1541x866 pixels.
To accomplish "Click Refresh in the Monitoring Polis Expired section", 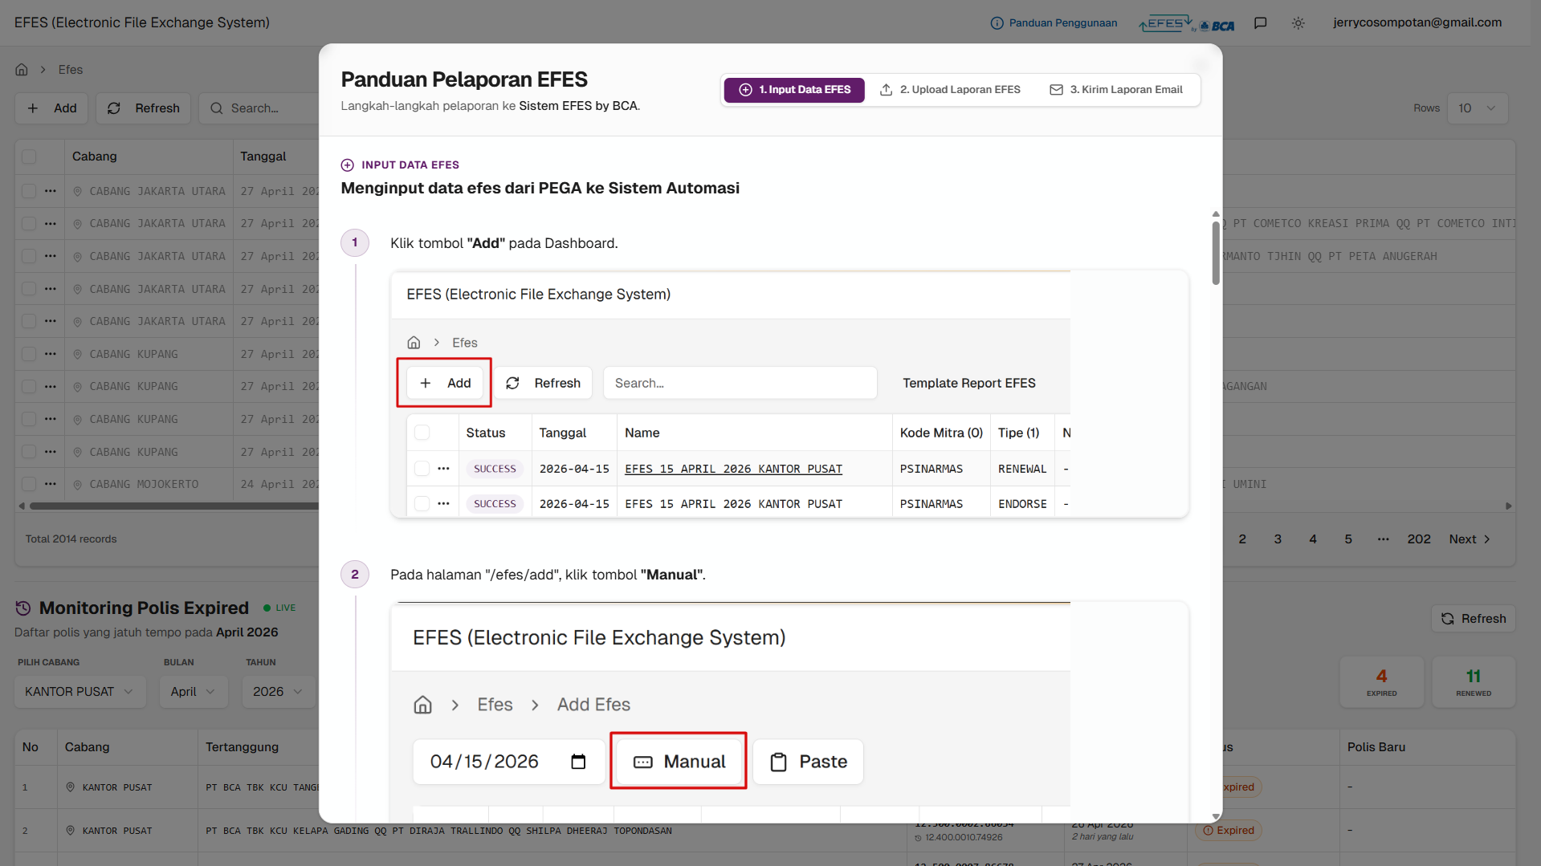I will (1474, 619).
